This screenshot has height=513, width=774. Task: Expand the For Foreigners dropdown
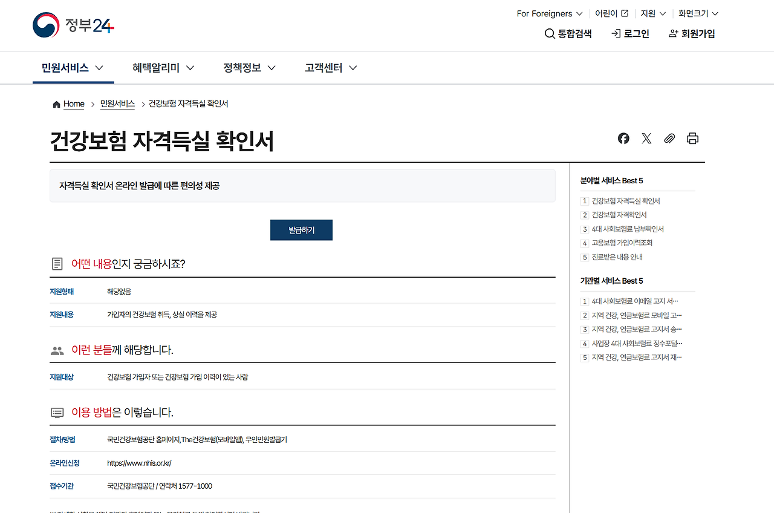pos(550,13)
